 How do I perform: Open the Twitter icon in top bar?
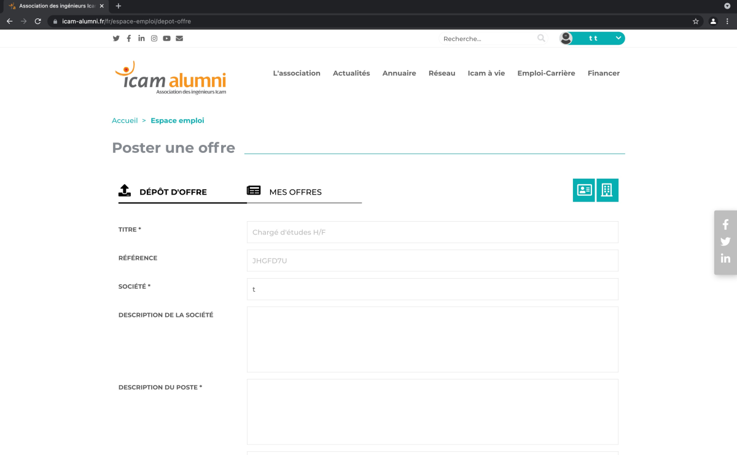[116, 39]
